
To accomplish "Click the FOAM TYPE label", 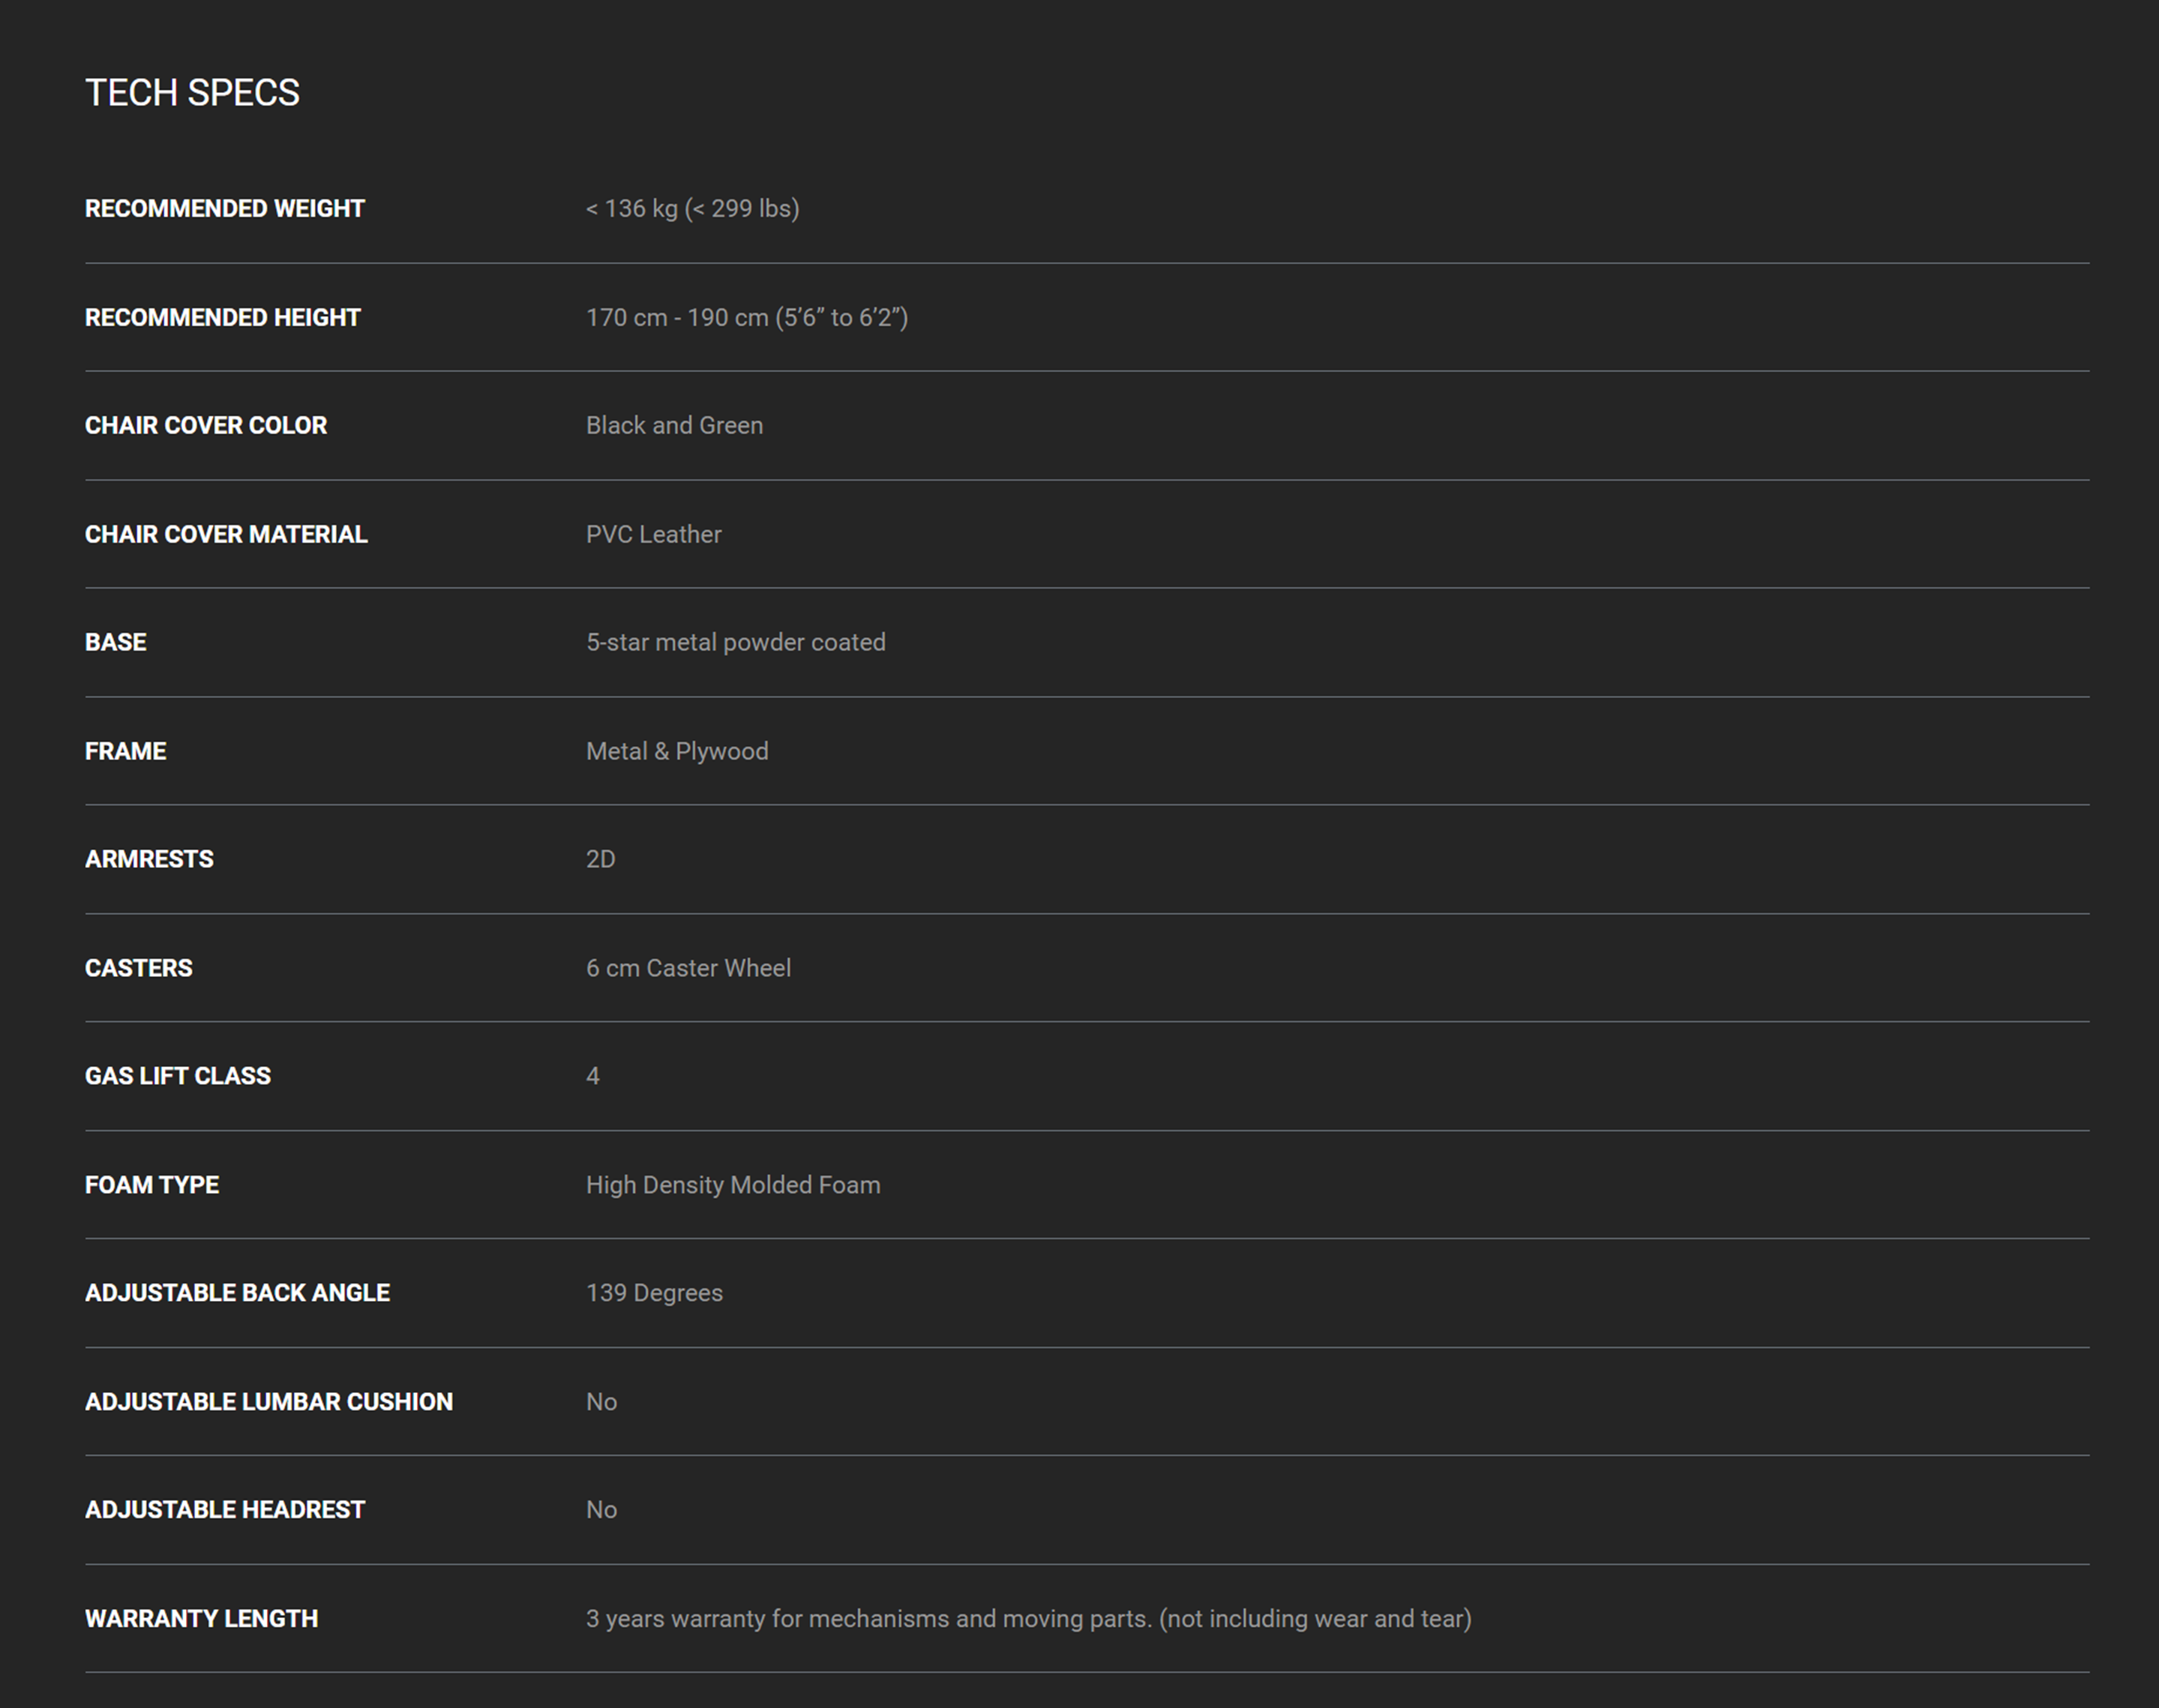I will (152, 1185).
